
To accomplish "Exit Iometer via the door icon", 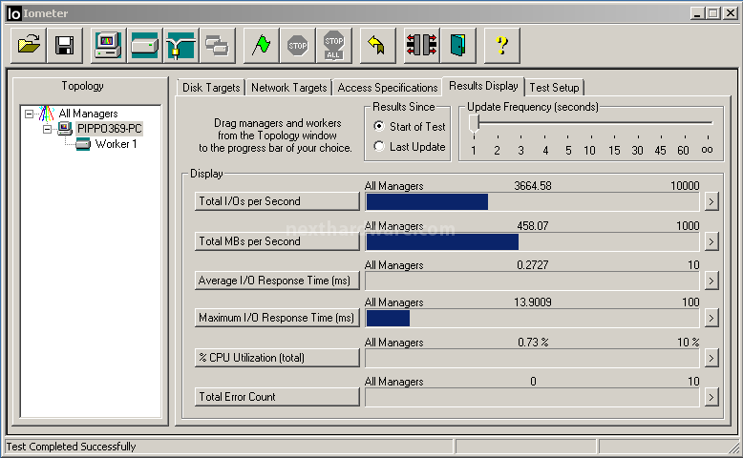I will (x=458, y=46).
